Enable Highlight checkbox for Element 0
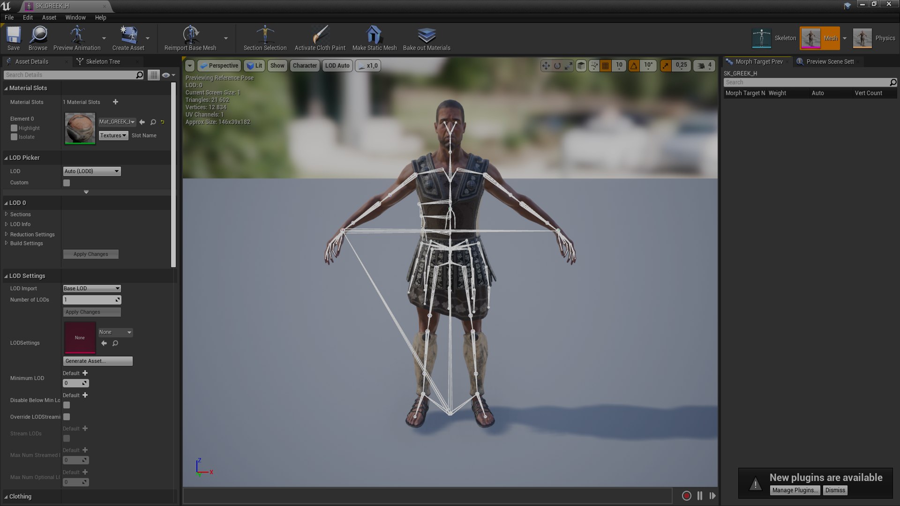The height and width of the screenshot is (506, 900). [14, 128]
